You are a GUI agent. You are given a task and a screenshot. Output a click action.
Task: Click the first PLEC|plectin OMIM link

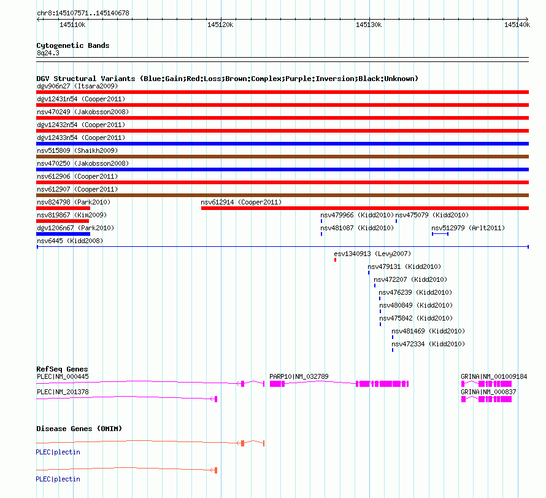point(58,453)
